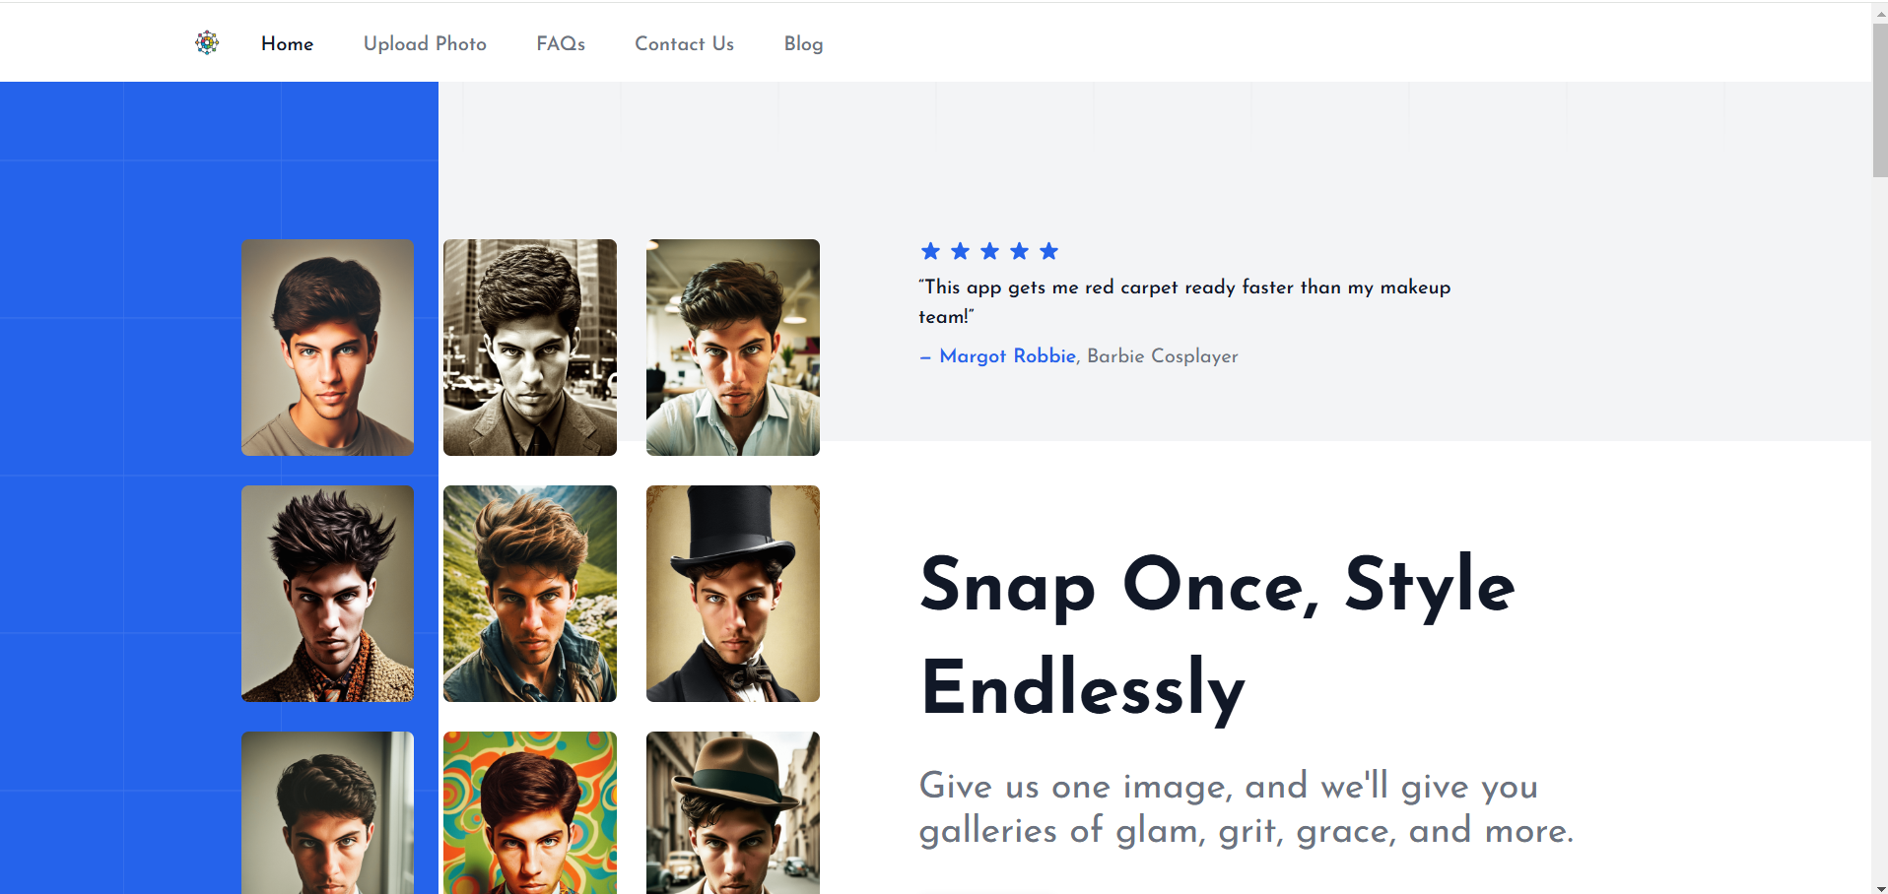Screen dimensions: 1888x894
Task: Select the spiky hair scarf portrait
Action: coord(327,594)
